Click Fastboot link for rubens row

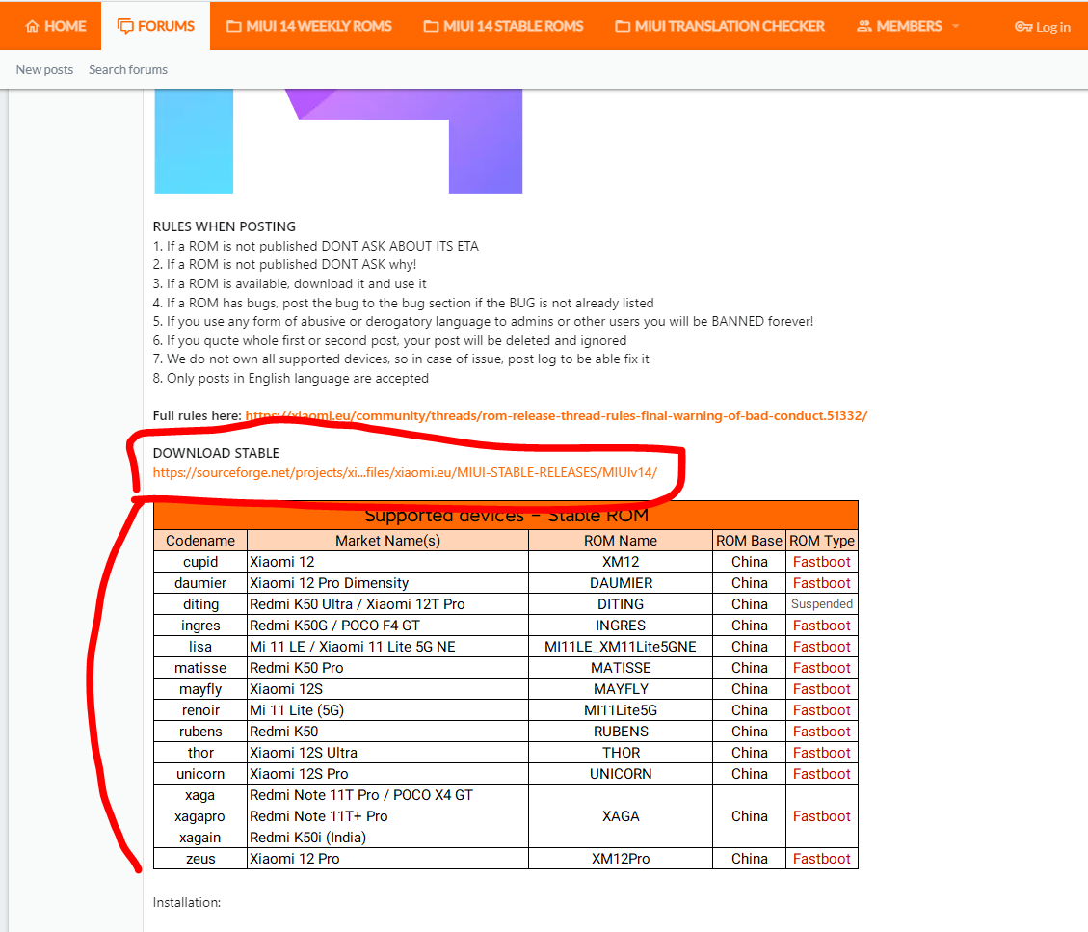822,732
